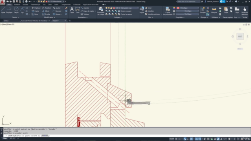Click the Copier tool in Modification panel
251x141 pixels.
tap(36, 11)
